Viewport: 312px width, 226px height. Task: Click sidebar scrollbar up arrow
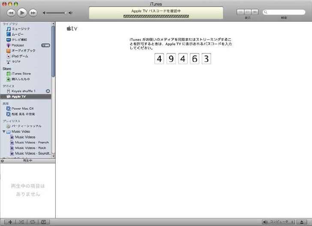[x=53, y=23]
